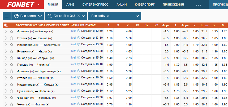228x107 pixels.
Task: Click the basketball 3x3 icon in the sport filter
Action: (50, 16)
